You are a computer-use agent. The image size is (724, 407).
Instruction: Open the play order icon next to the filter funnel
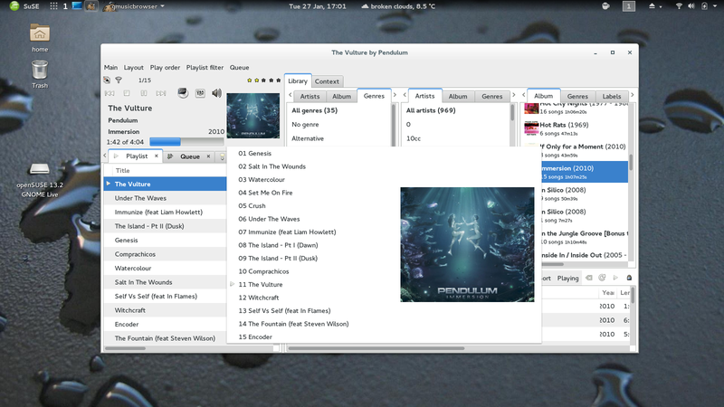(x=107, y=80)
